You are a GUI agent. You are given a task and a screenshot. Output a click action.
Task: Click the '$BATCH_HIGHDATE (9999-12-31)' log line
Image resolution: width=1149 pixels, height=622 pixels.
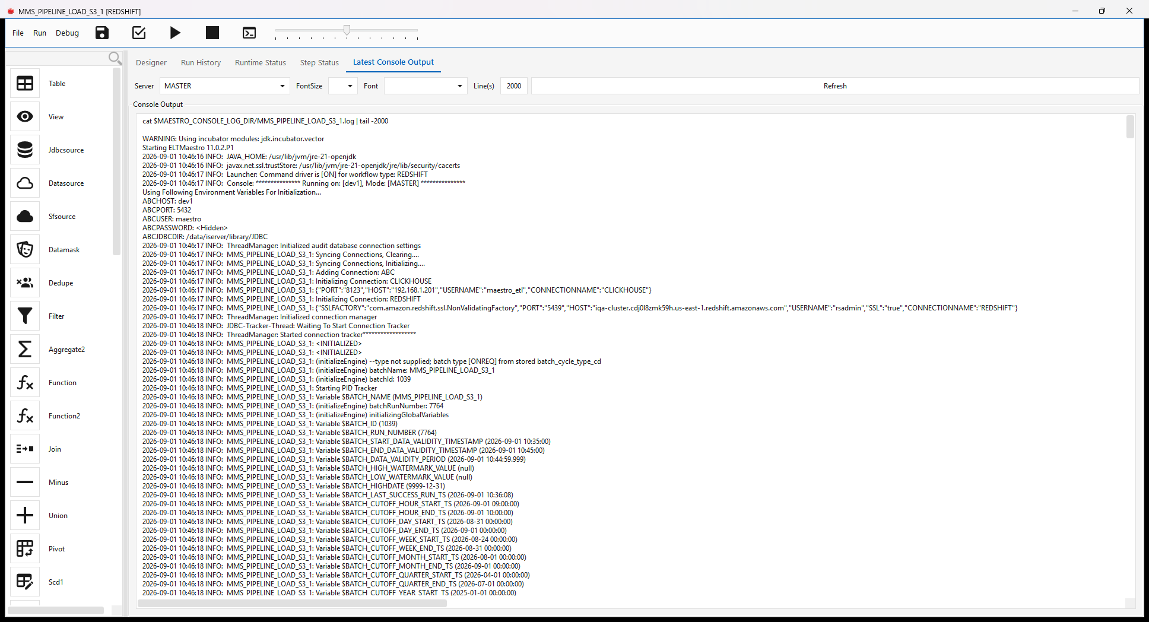click(x=293, y=486)
